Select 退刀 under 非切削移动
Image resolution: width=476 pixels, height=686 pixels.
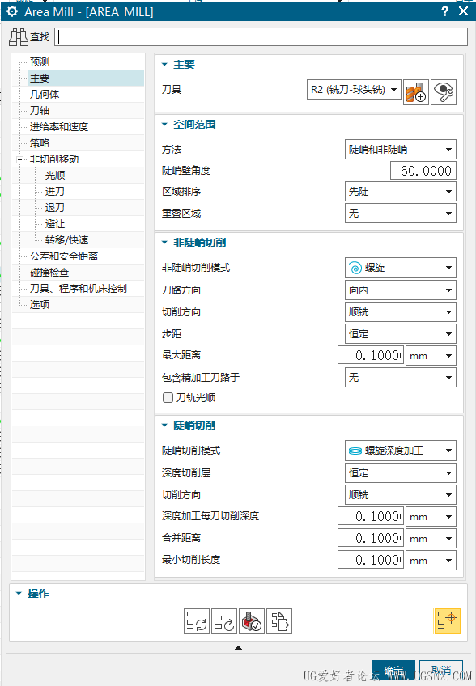[x=55, y=208]
